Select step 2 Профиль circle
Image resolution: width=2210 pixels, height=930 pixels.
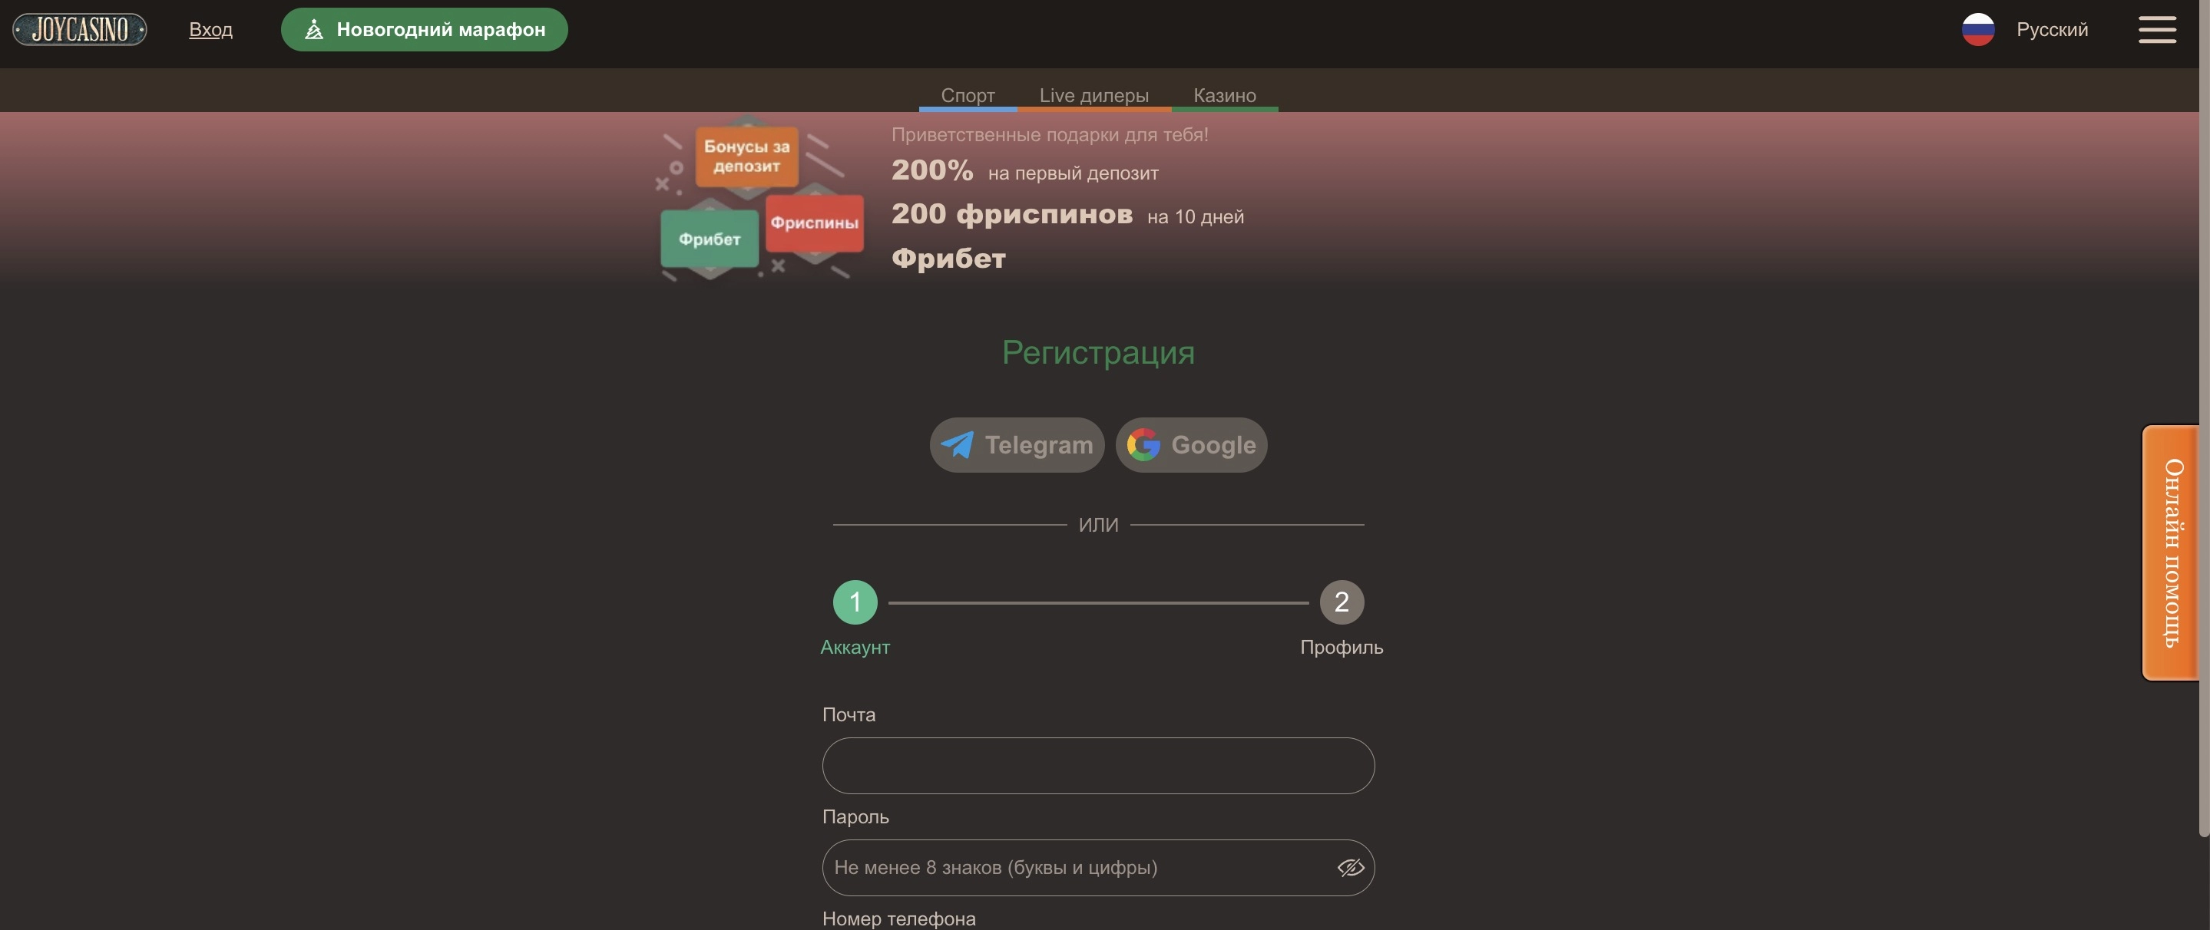(1341, 602)
